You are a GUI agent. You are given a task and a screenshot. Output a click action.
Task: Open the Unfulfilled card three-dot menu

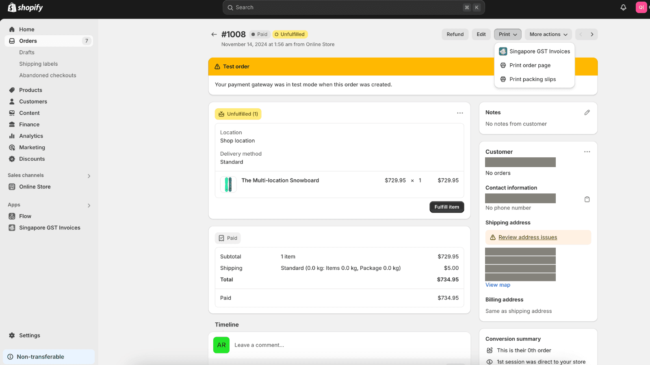pyautogui.click(x=459, y=113)
